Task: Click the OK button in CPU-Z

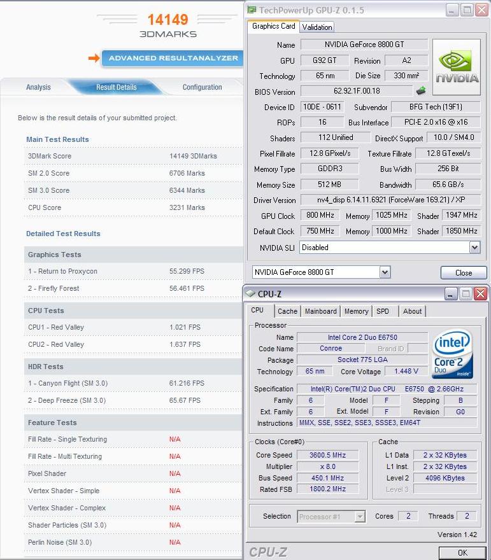Action: coord(462,552)
